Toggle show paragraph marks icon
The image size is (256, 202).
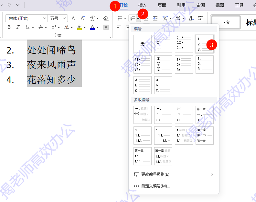200,18
